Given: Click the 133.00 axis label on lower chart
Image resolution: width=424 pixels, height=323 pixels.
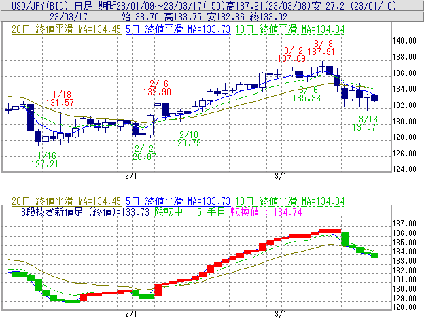Looking at the screenshot, I should (x=404, y=261).
